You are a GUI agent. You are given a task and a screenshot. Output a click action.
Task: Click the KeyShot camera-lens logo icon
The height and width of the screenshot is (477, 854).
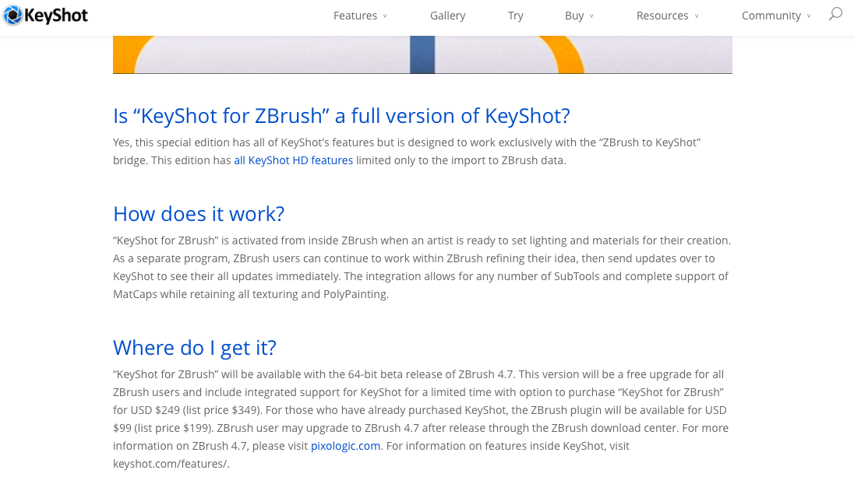click(13, 16)
